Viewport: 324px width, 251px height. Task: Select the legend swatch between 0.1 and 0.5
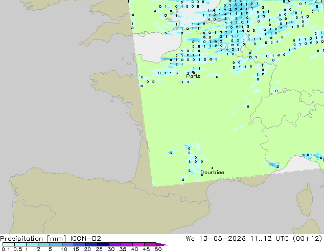tap(9, 244)
